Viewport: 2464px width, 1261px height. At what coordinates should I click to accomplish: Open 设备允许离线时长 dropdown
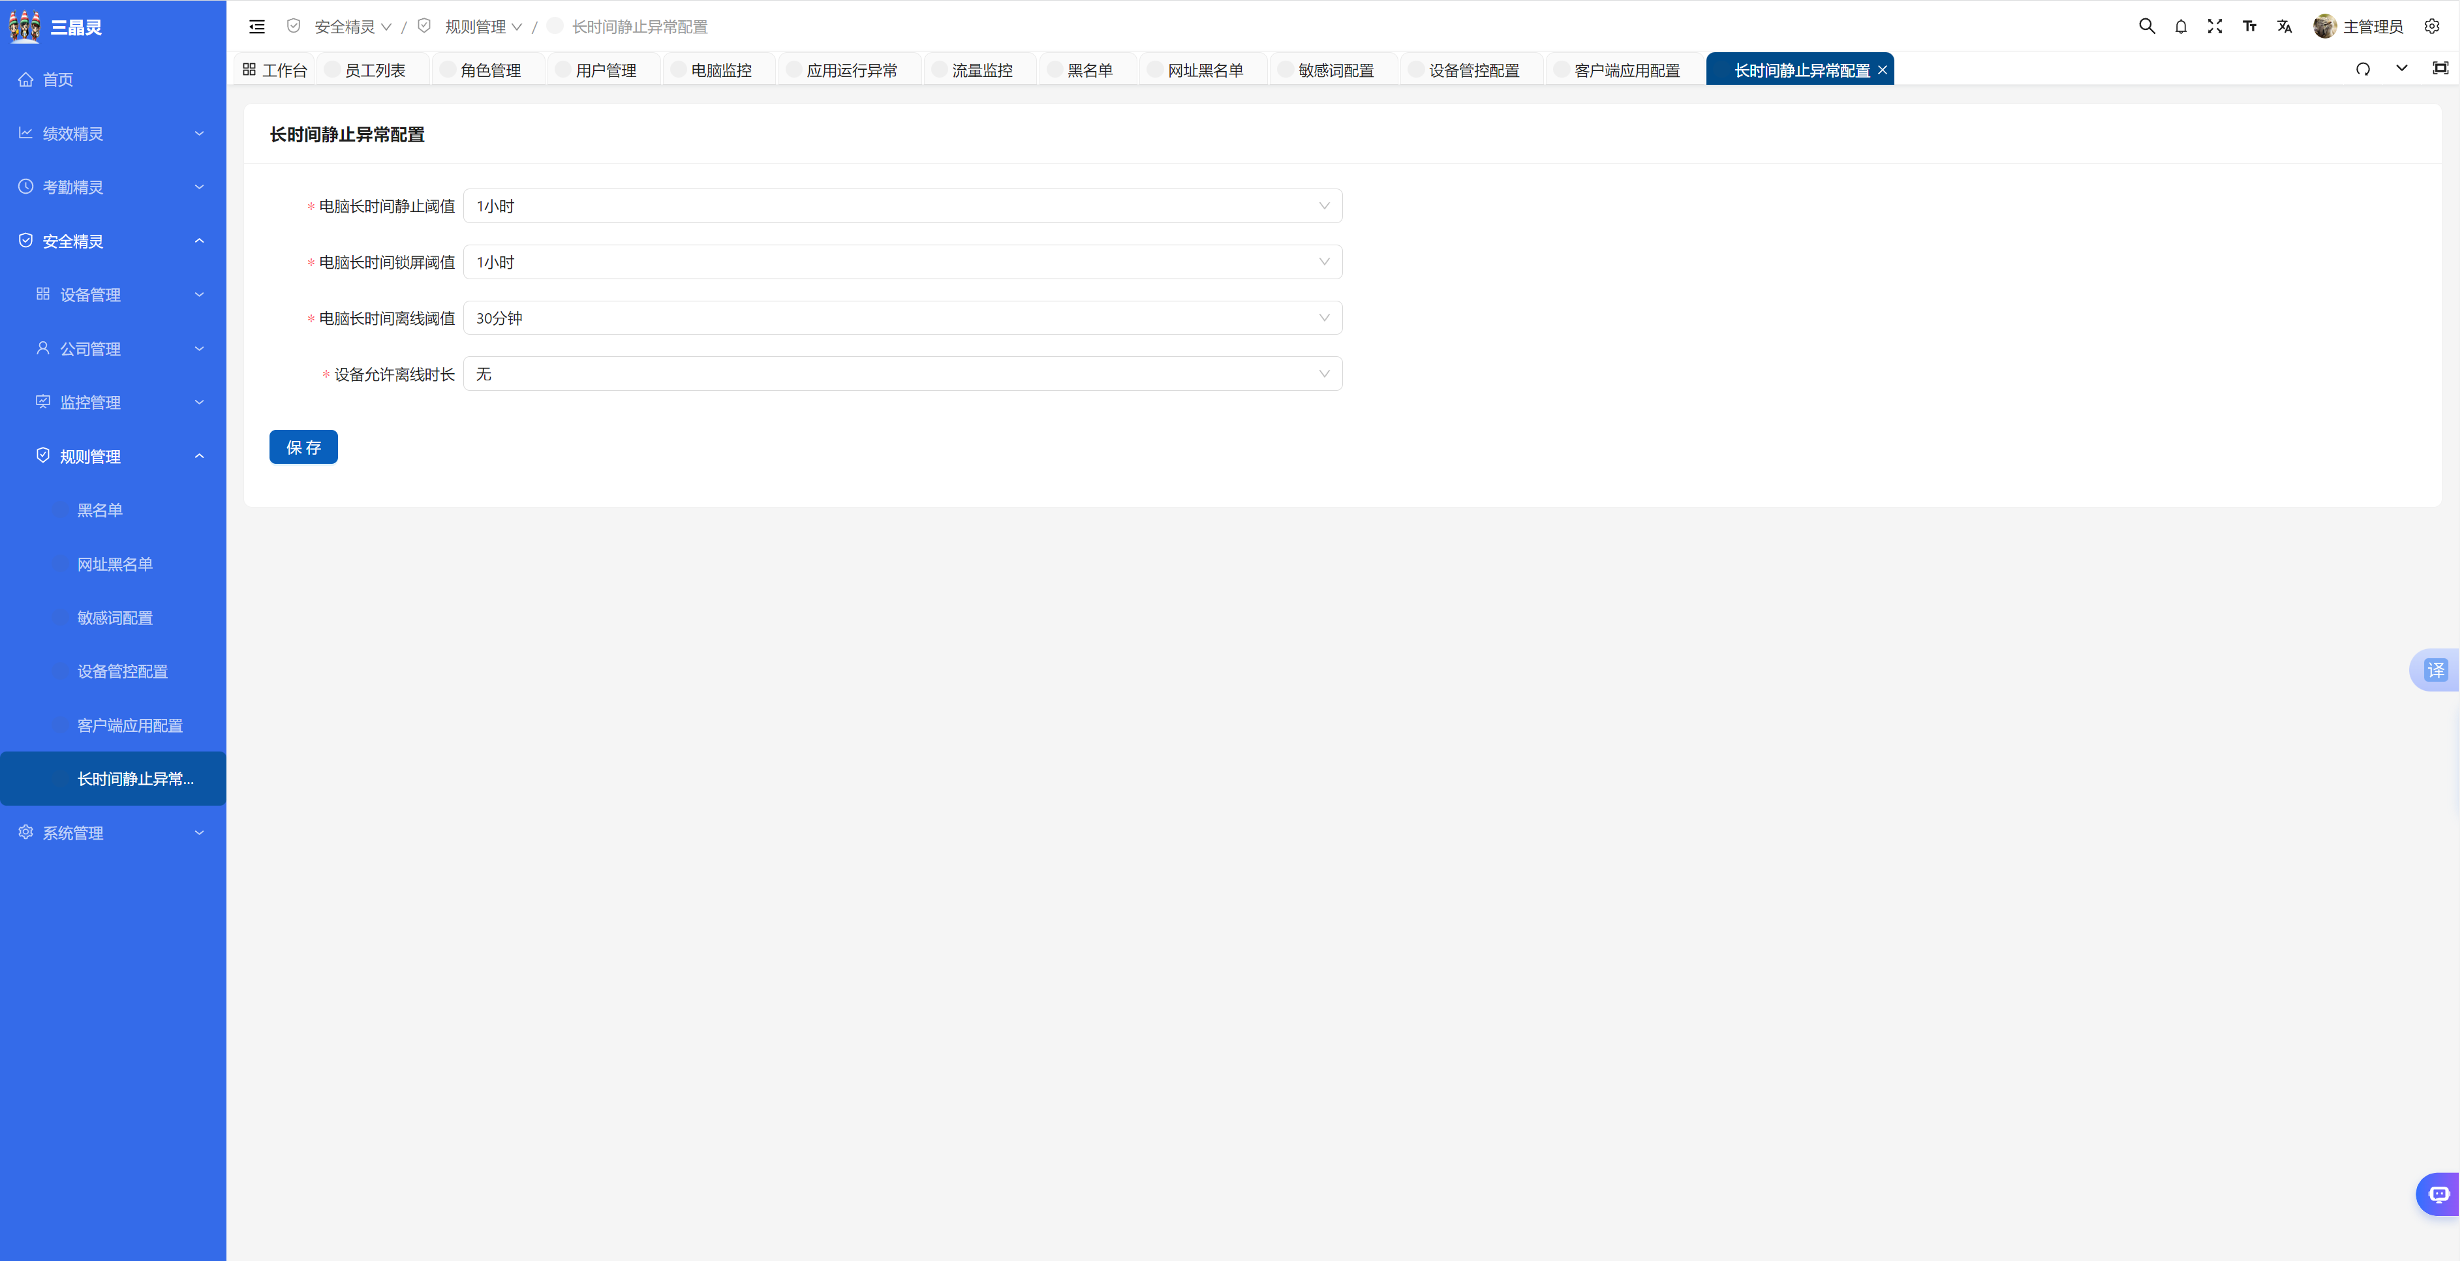[902, 374]
